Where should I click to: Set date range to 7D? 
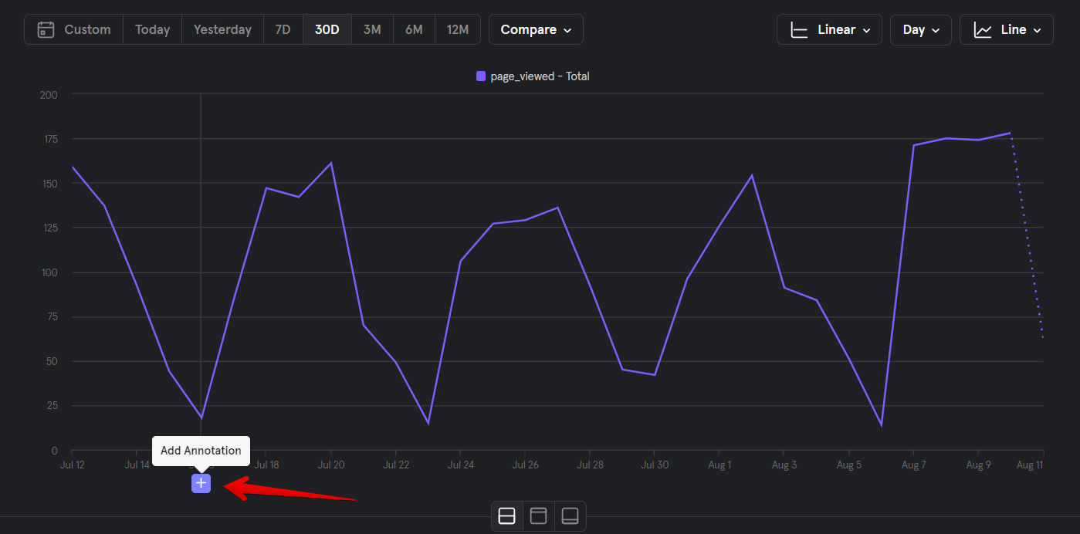tap(283, 29)
